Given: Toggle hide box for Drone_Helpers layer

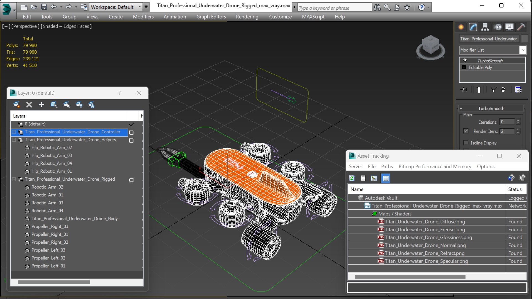Looking at the screenshot, I should point(131,141).
